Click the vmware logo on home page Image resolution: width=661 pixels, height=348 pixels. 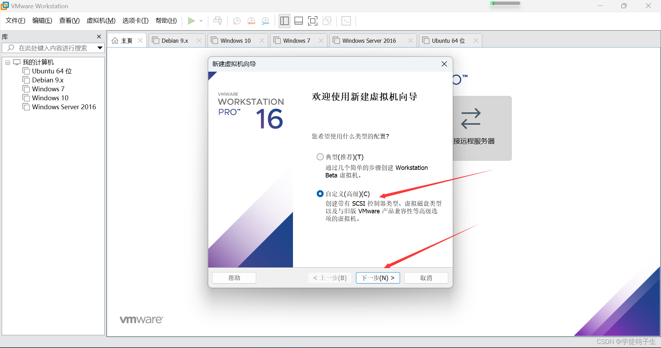141,320
